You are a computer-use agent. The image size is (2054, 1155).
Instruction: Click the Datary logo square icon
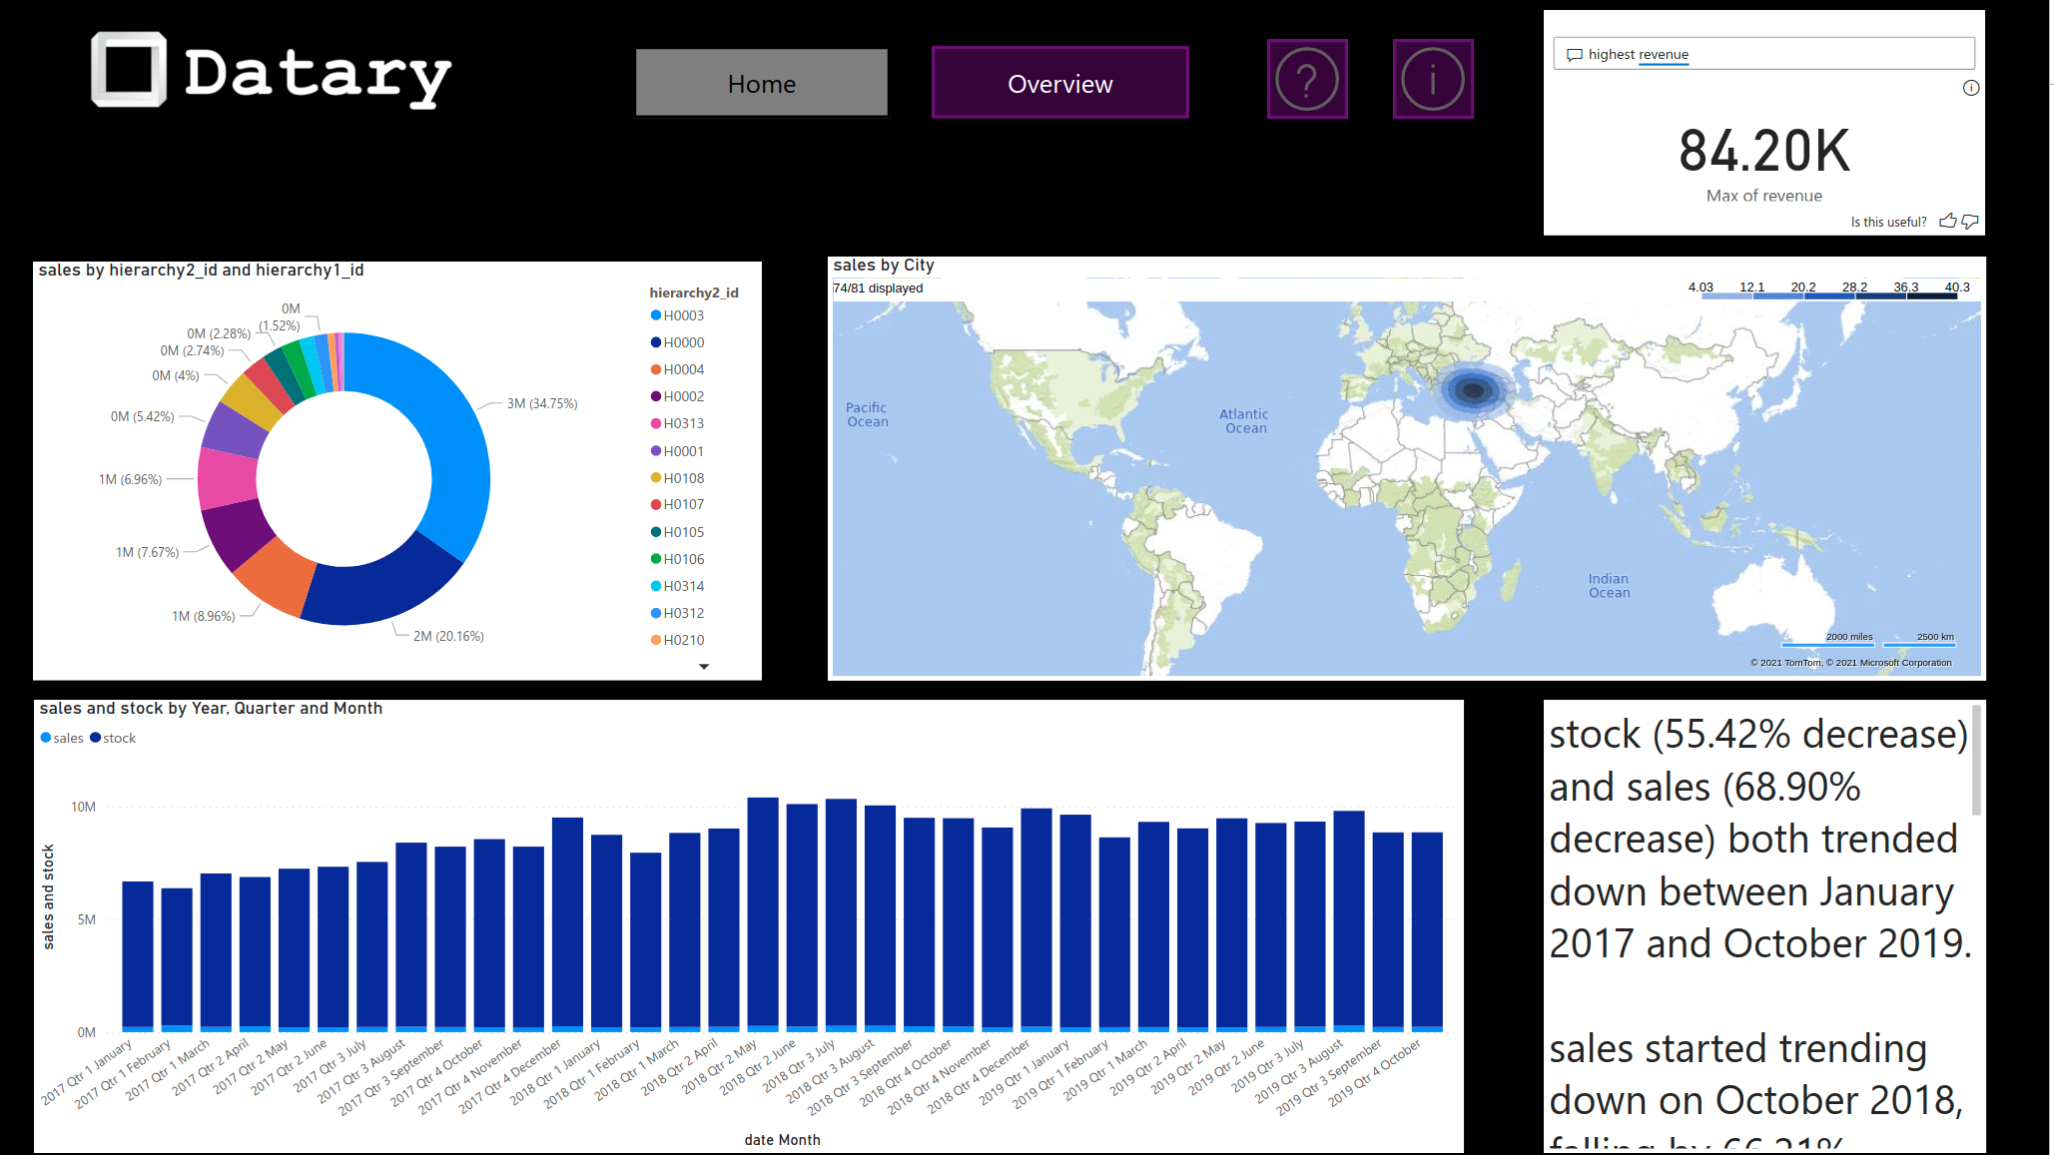[x=129, y=69]
